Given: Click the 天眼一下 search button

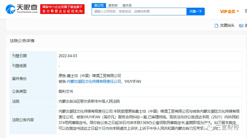Looking at the screenshot, I should 196,11.
